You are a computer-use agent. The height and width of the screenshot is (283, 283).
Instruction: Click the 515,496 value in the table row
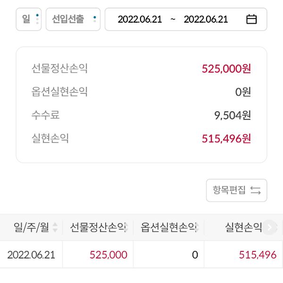click(258, 255)
